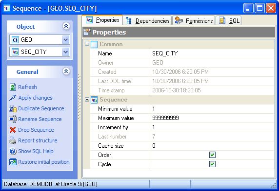Click the Apply changes lightning icon
The image size is (279, 191).
click(x=13, y=98)
